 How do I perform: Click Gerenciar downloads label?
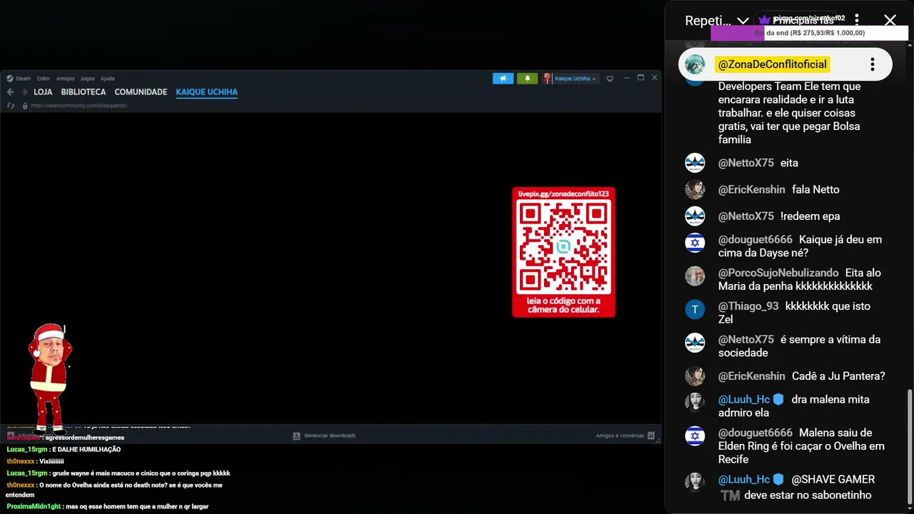point(330,435)
